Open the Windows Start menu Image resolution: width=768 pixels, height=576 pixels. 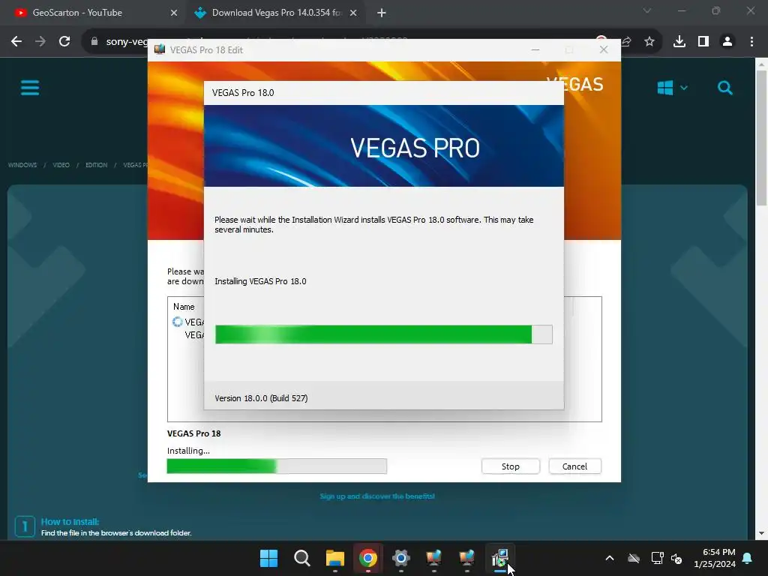pos(269,558)
